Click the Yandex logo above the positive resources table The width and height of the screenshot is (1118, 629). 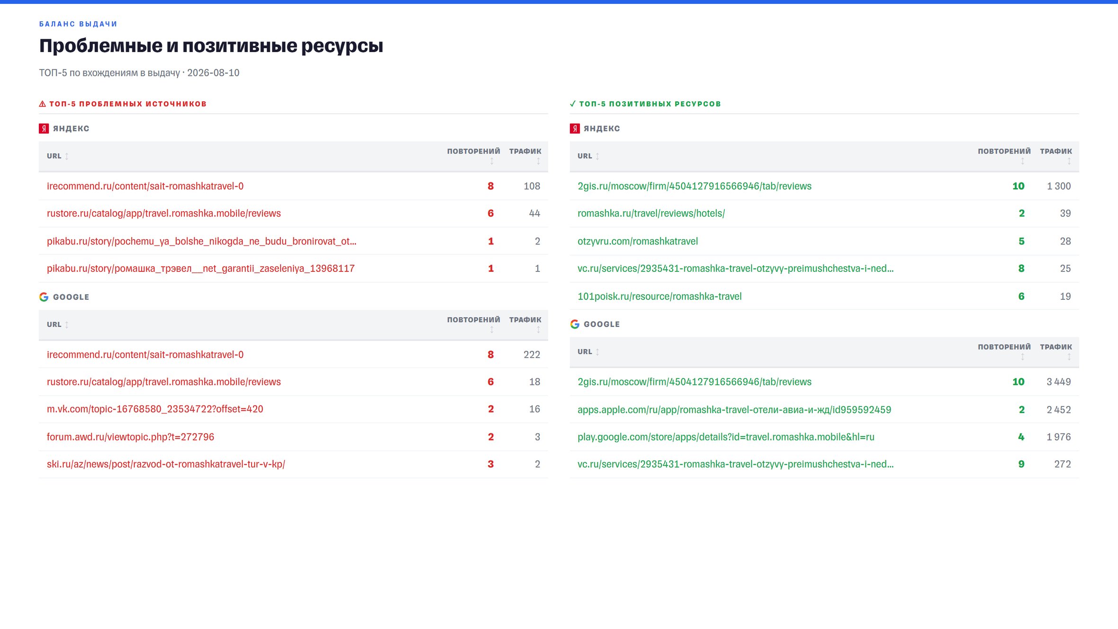pyautogui.click(x=575, y=128)
